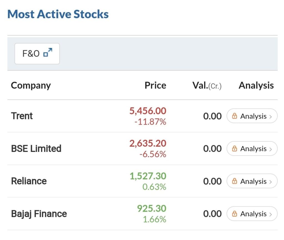Open the Most Active Stocks heading
Viewport: 284px width, 240px height.
[x=58, y=14]
